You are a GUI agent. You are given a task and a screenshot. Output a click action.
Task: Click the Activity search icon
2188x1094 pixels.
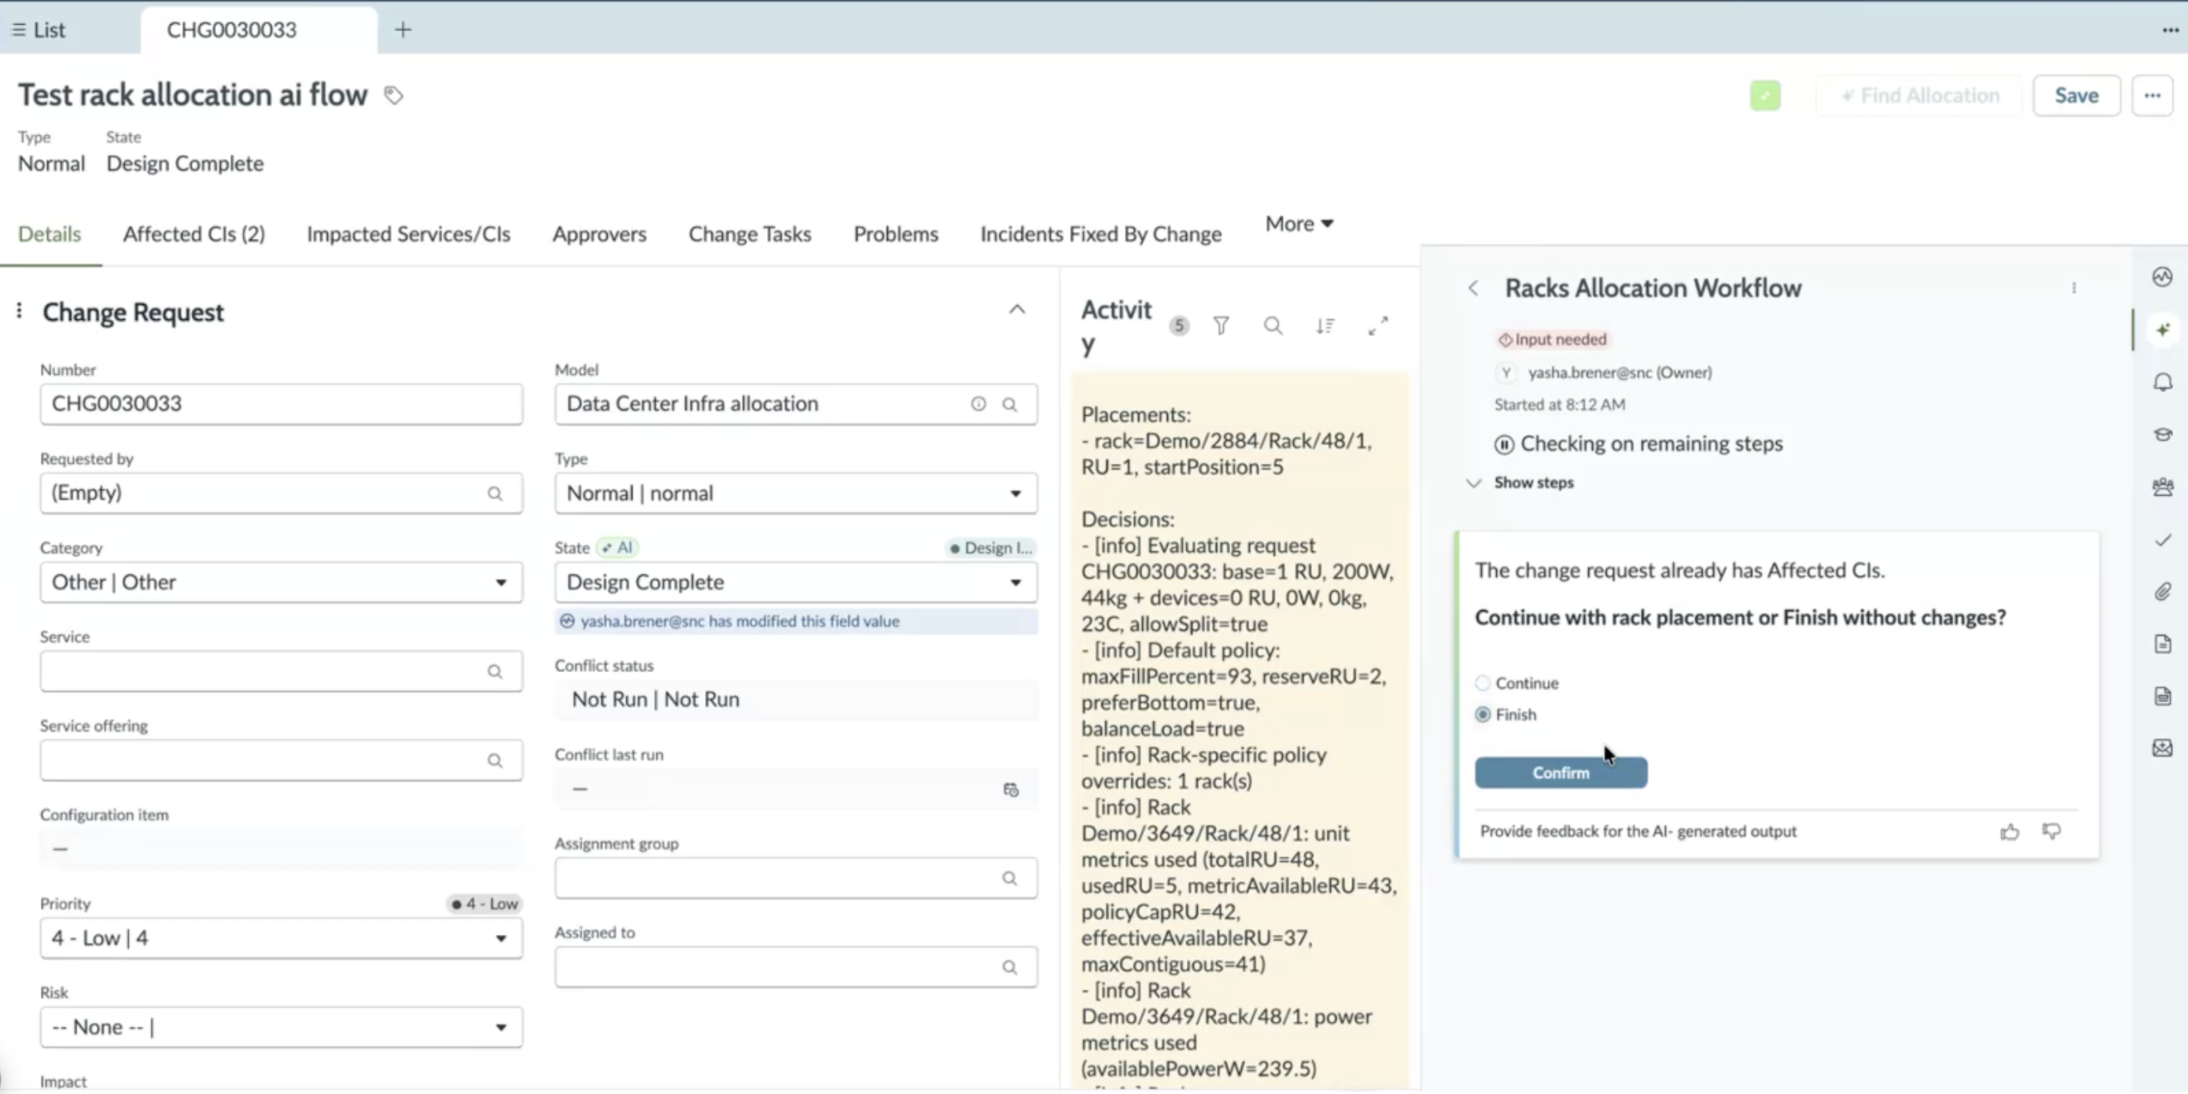[1272, 325]
